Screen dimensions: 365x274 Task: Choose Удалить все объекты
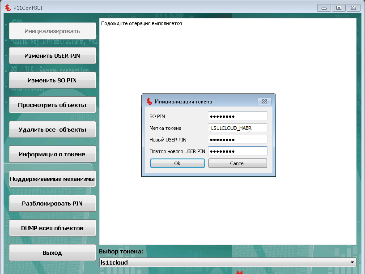point(52,129)
